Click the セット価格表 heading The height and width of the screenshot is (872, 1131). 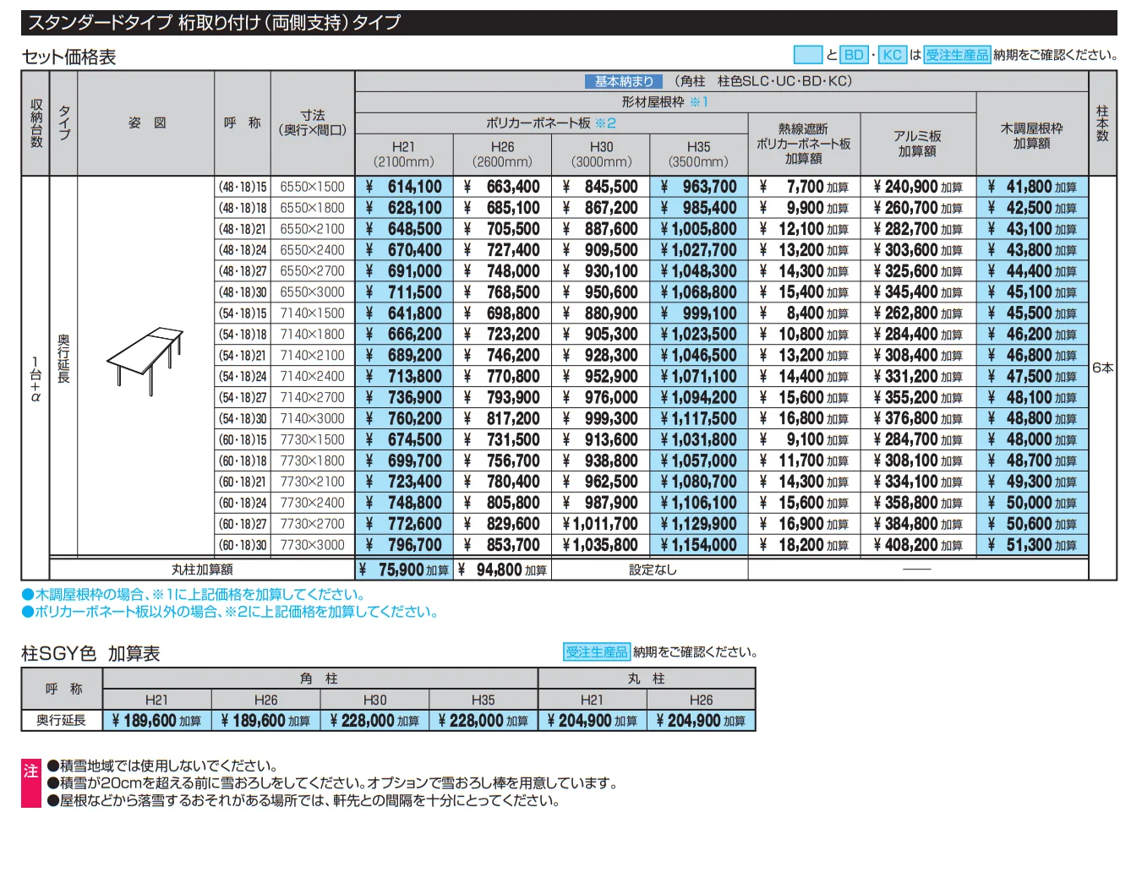click(x=68, y=57)
